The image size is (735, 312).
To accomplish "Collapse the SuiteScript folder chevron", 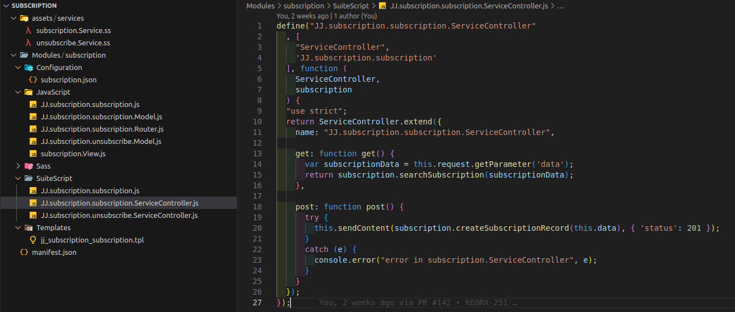I will click(18, 179).
